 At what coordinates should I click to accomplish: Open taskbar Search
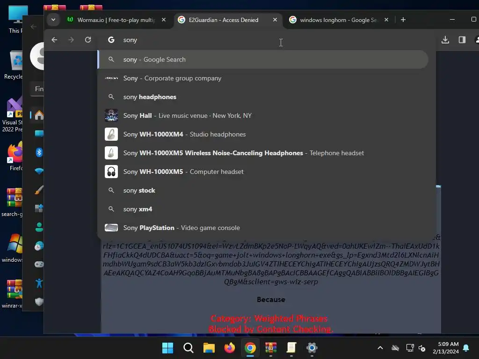pos(188,348)
